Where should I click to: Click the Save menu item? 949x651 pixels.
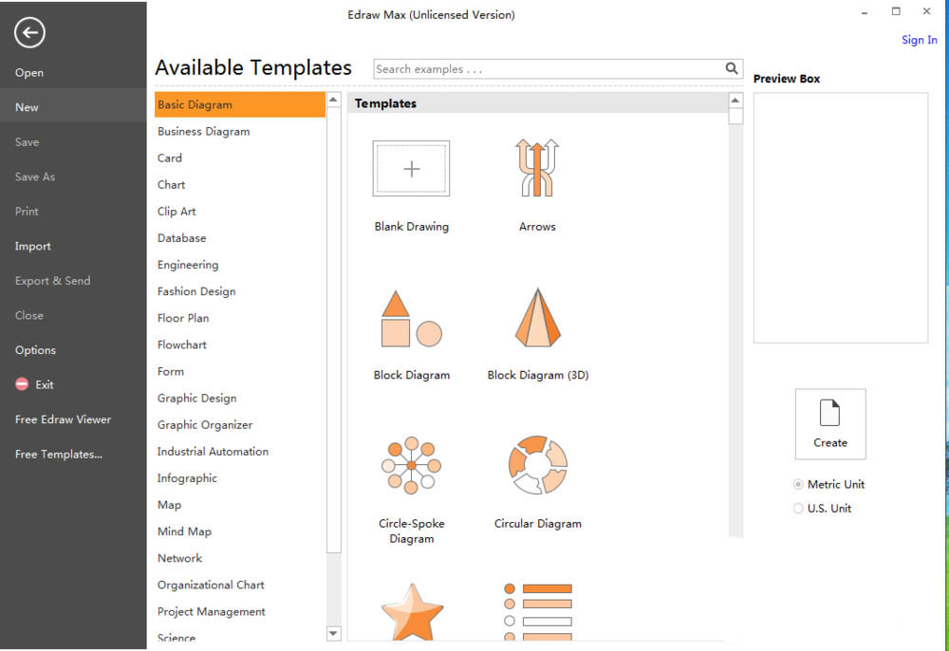(x=73, y=141)
